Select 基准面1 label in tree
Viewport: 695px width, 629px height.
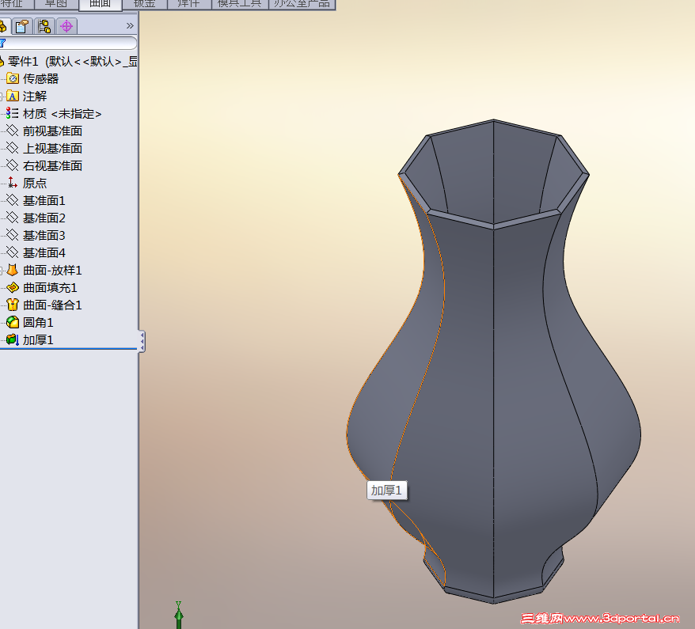point(44,201)
